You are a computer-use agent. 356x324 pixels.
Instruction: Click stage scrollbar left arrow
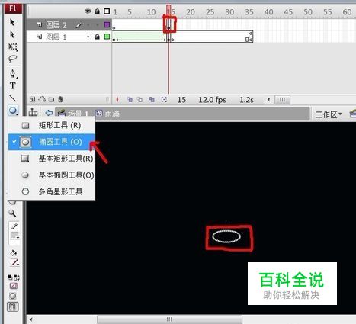pos(31,319)
